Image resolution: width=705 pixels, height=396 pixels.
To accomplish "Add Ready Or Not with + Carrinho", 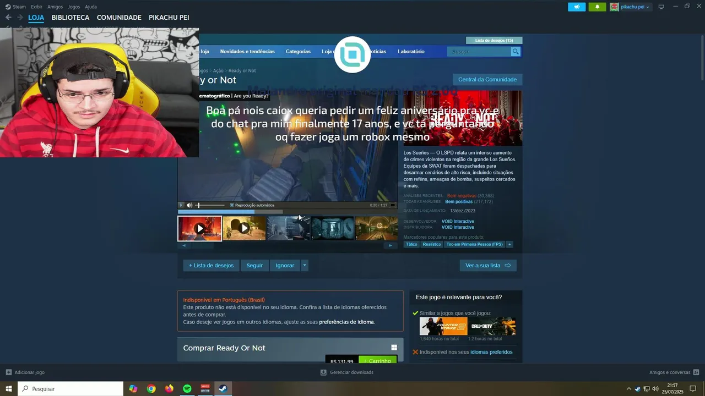I will 378,360.
